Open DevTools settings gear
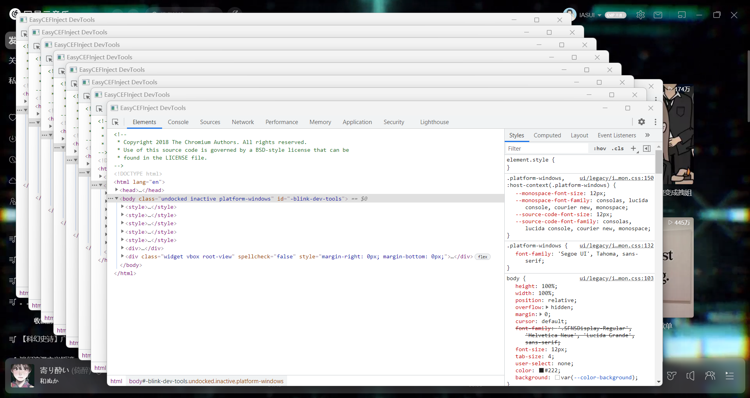 click(x=641, y=122)
